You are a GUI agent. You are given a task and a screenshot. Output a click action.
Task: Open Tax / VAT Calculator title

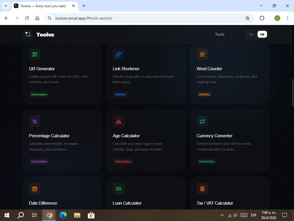[215, 203]
